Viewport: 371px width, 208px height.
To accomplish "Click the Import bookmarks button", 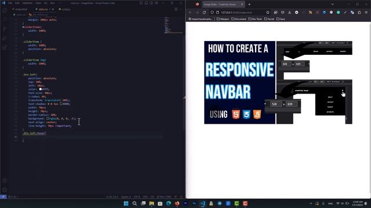I will (x=201, y=19).
